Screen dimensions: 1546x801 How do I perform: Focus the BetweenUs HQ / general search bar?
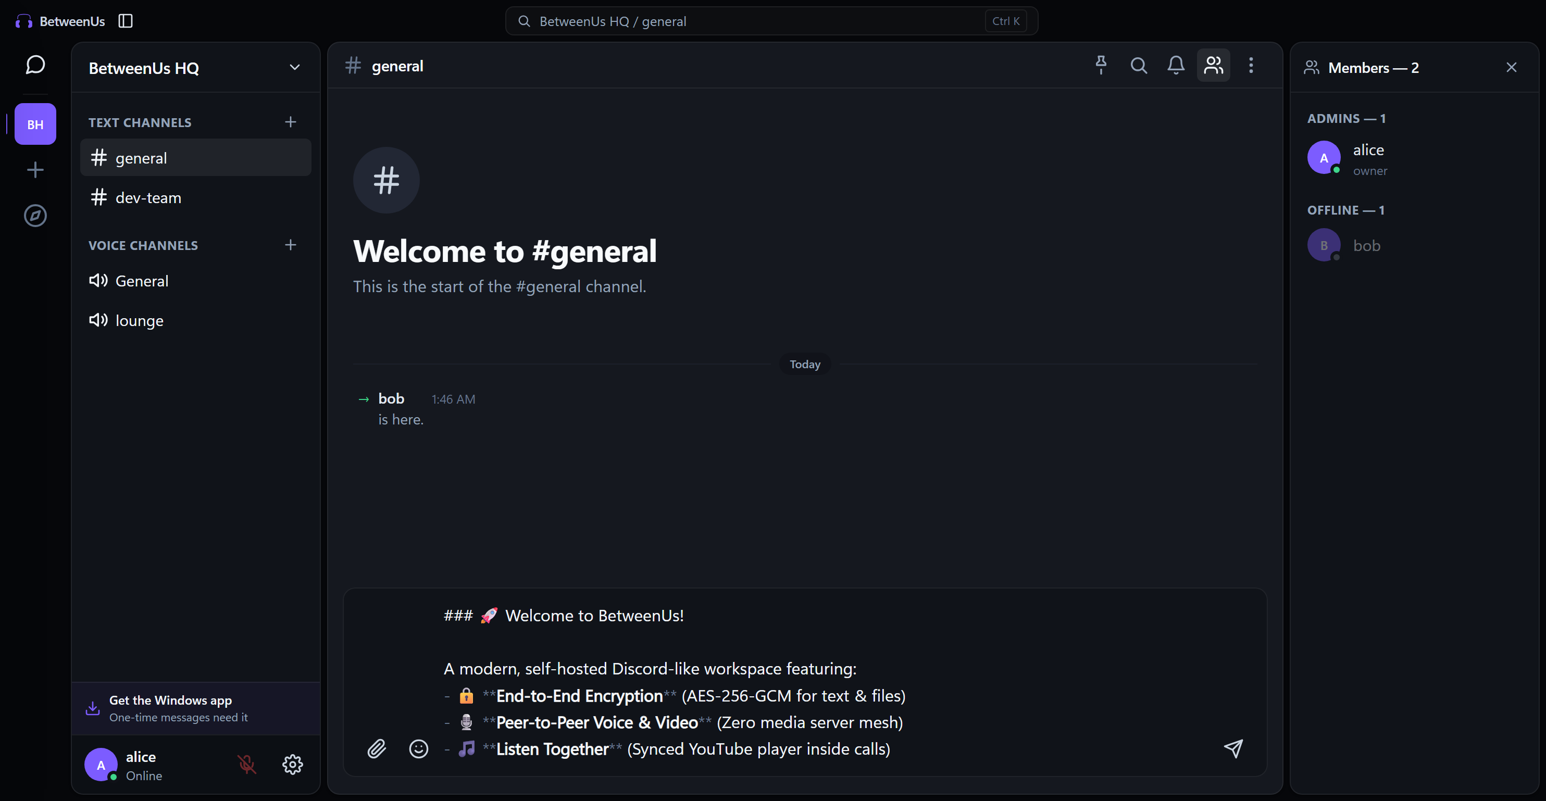click(x=771, y=21)
